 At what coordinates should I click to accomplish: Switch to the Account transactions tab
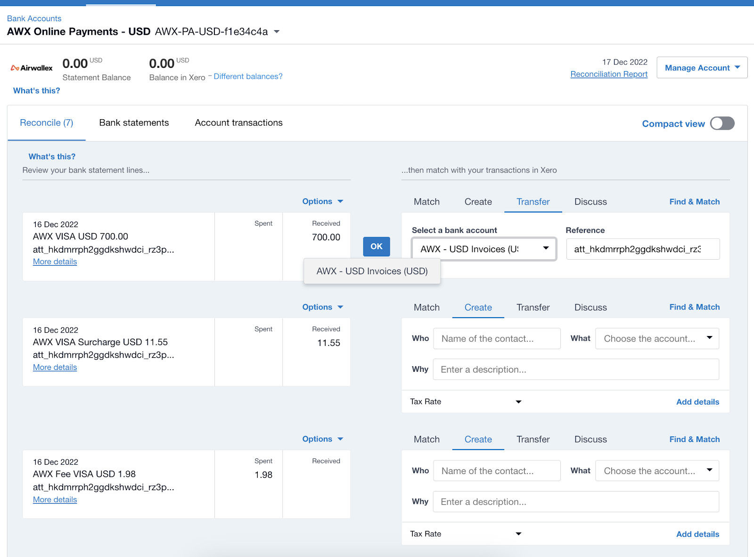239,123
